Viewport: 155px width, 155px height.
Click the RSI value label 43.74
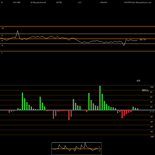pyautogui.click(x=143, y=40)
